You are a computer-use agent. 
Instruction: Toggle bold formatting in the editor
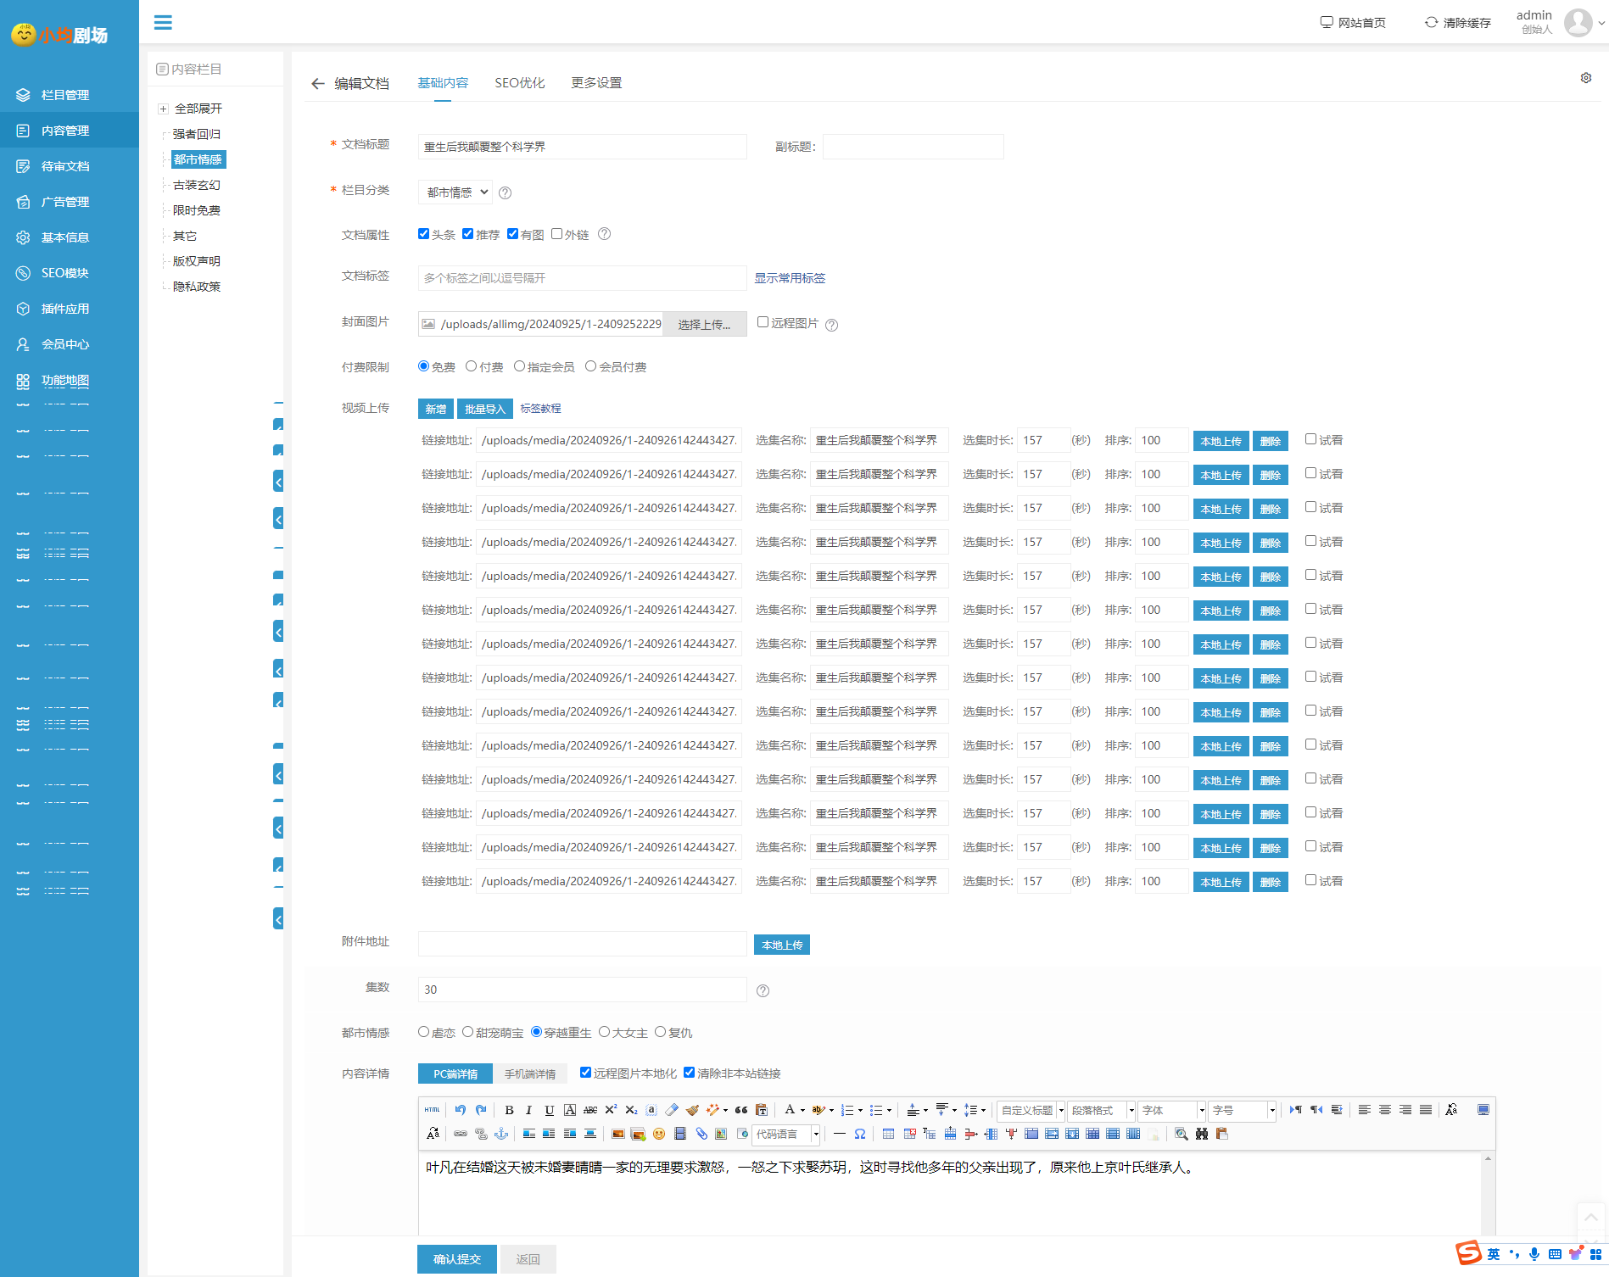tap(509, 1110)
